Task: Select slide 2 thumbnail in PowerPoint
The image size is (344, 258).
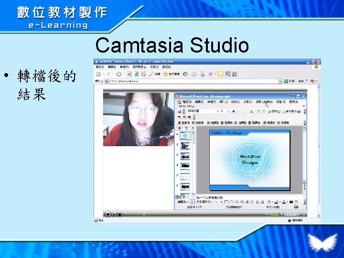Action: click(x=185, y=146)
